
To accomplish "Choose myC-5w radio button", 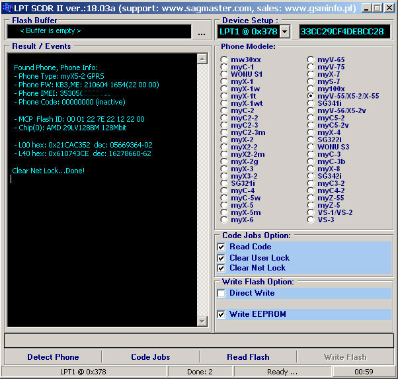I will pos(224,198).
